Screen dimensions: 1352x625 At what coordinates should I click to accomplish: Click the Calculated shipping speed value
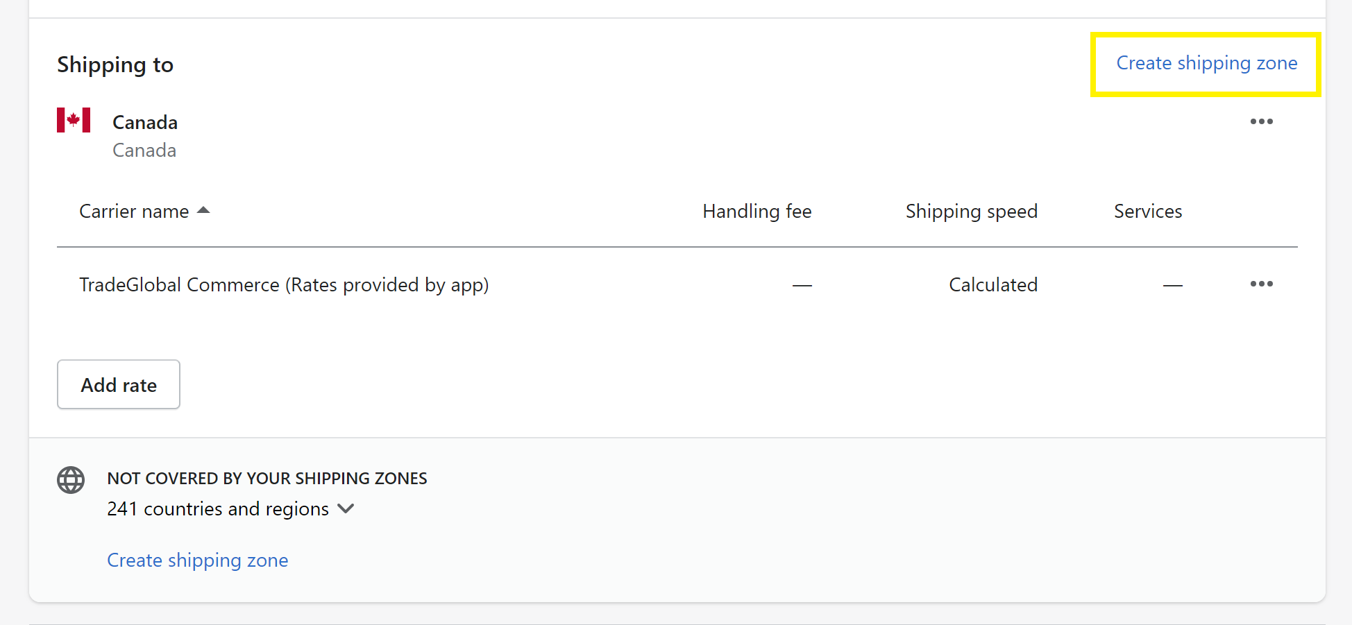pyautogui.click(x=993, y=285)
